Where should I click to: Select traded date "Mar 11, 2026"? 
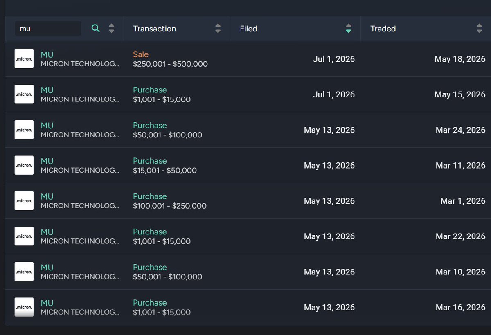coord(461,166)
